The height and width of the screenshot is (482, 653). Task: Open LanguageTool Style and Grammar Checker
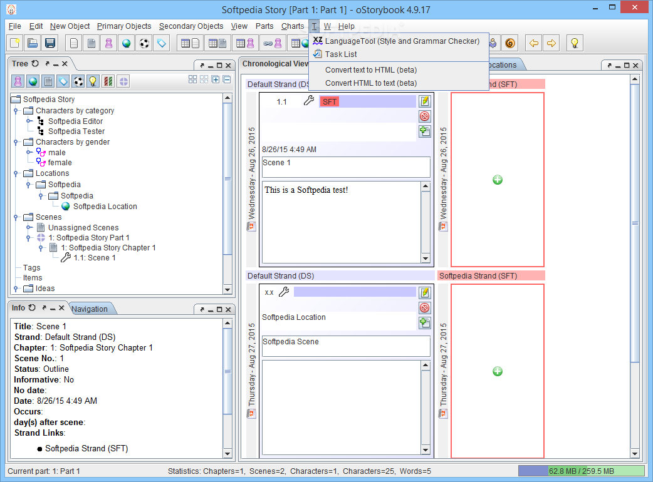tap(399, 41)
